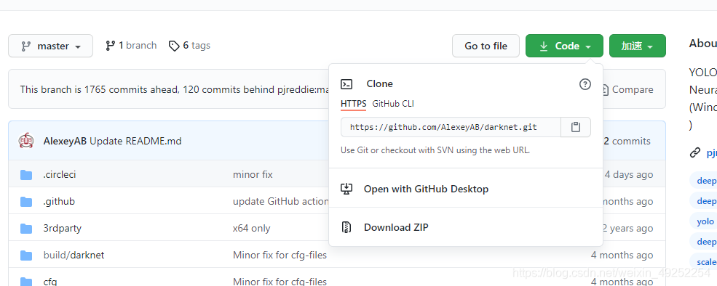Open the build/darknet folder
The height and width of the screenshot is (286, 717).
point(74,255)
